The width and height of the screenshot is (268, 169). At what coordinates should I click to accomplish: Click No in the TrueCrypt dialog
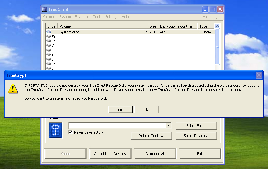pyautogui.click(x=147, y=109)
